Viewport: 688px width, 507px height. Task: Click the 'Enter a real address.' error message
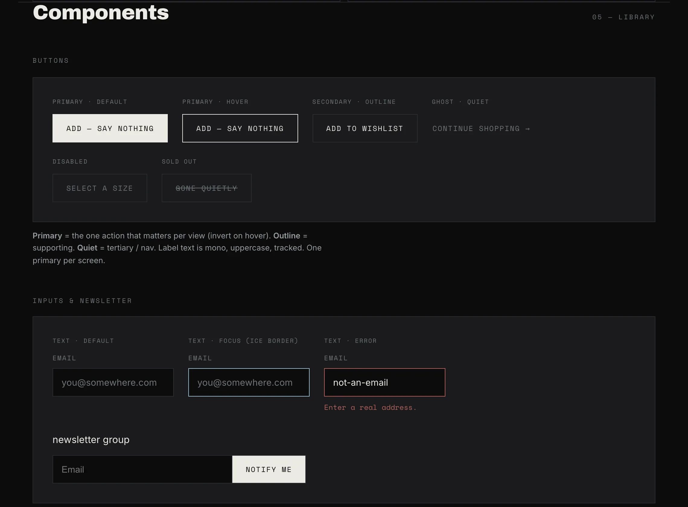point(370,408)
